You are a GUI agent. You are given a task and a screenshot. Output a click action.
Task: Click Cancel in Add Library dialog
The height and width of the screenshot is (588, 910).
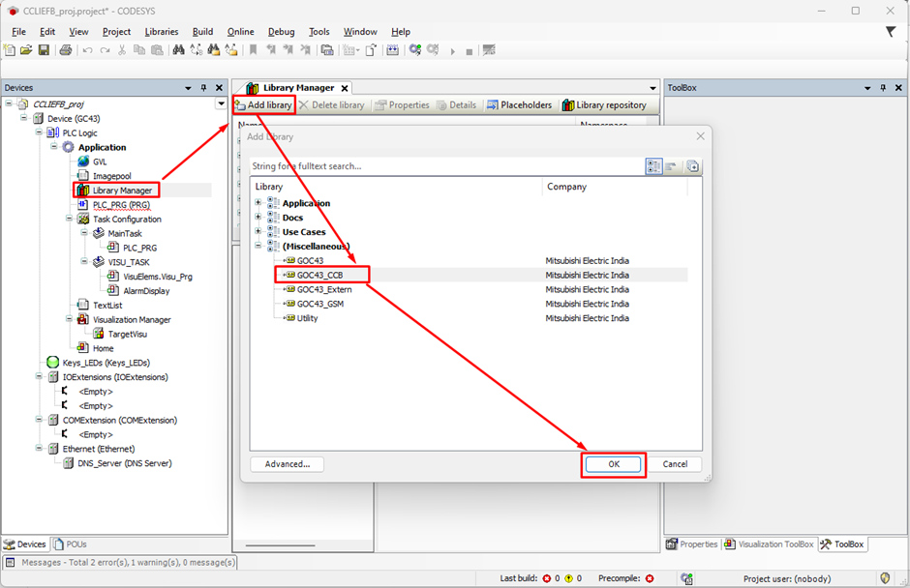point(675,464)
